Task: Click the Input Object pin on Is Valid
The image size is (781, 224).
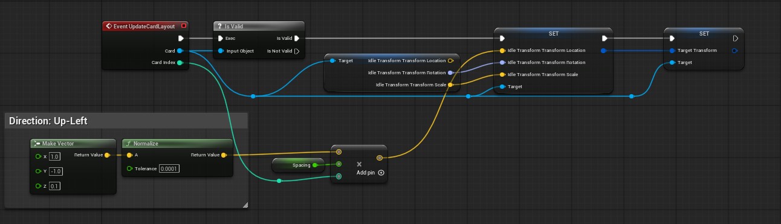Action: 221,51
